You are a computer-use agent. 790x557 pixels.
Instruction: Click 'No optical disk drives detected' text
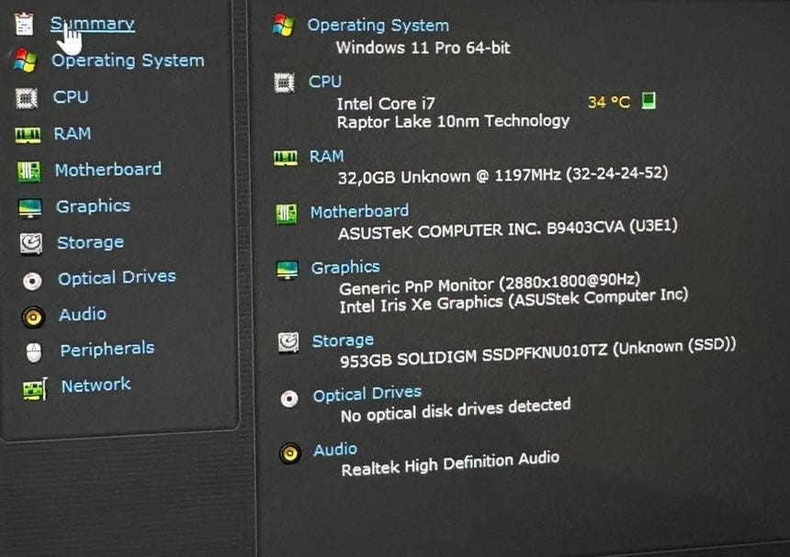(x=456, y=410)
